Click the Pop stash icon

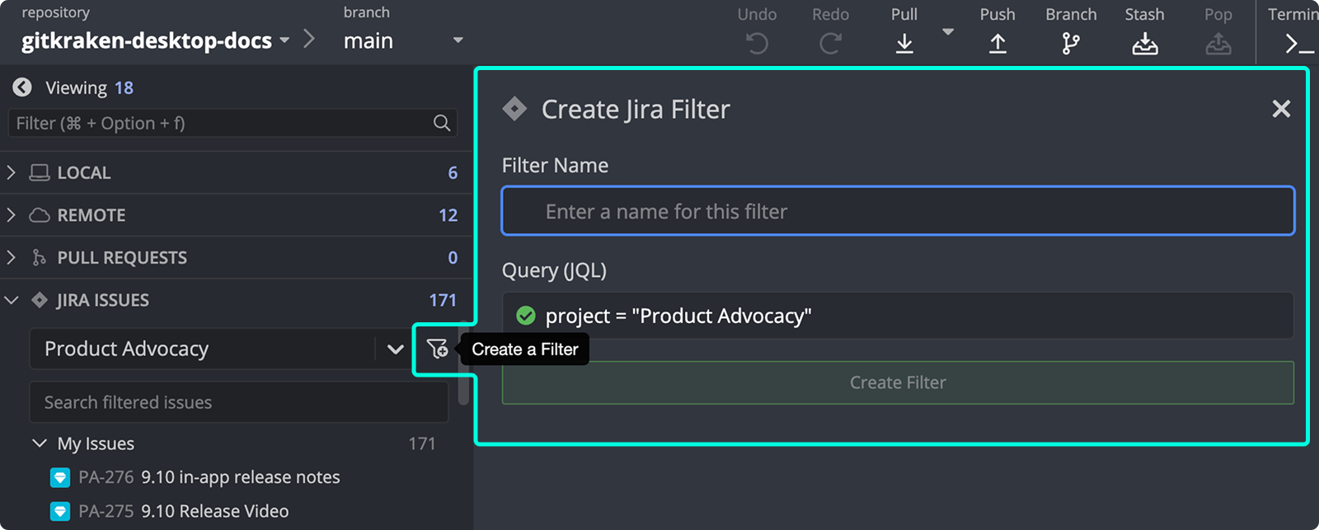pos(1218,43)
